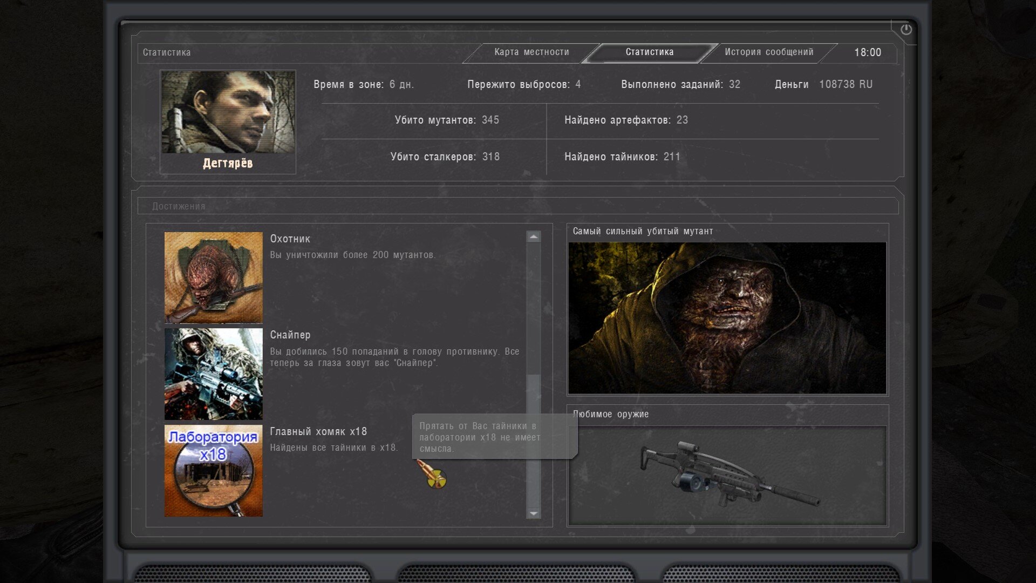
Task: Click the strongest killed mutant image
Action: tap(727, 317)
